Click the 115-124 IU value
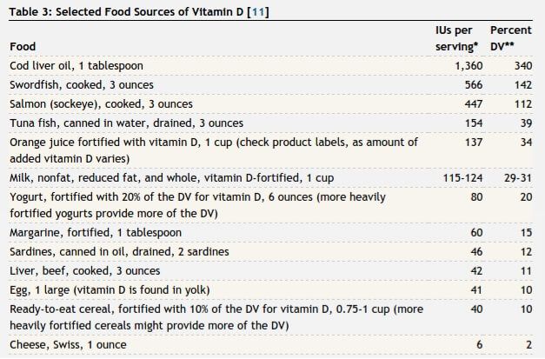This screenshot has height=359, width=545. [463, 177]
